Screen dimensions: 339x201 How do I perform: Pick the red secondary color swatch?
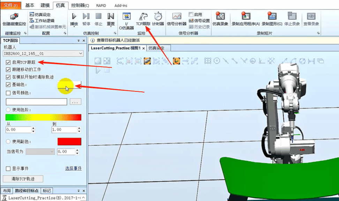click(69, 141)
